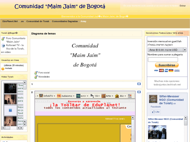Open EduPlanet.Net breadcrumb link
The height and width of the screenshot is (142, 190).
click(x=10, y=21)
